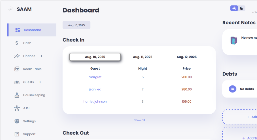Open the Aug. 10, 2025 date picker
This screenshot has height=140, width=257.
76,25
